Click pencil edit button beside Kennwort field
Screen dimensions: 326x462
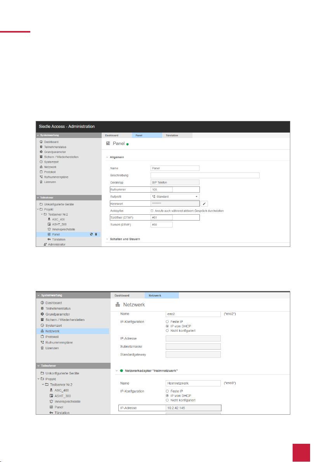[x=204, y=203]
